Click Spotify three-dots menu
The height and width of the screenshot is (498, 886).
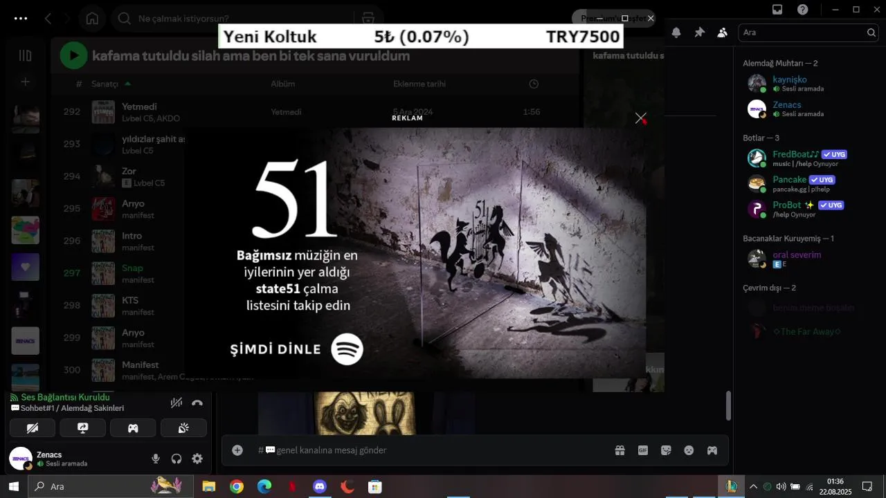[x=21, y=19]
